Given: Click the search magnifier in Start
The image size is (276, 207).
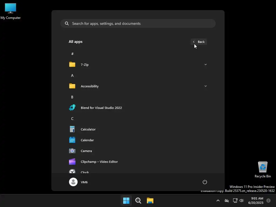Looking at the screenshot, I should tap(67, 24).
